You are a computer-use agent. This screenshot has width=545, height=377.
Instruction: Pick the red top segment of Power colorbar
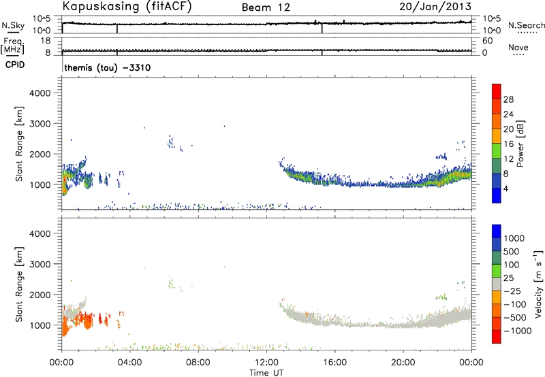click(x=497, y=91)
